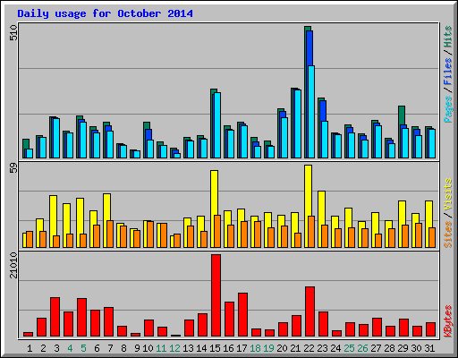Click the cyan Pages bar for day 3

pos(56,138)
